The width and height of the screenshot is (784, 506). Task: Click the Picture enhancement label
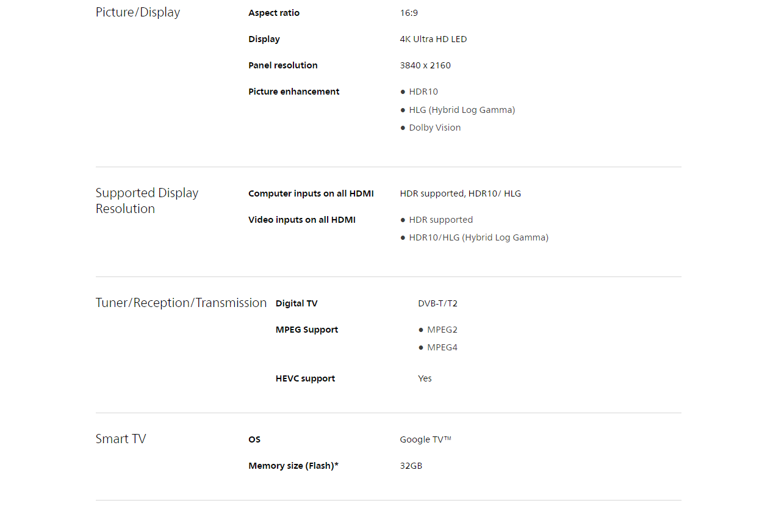coord(294,92)
